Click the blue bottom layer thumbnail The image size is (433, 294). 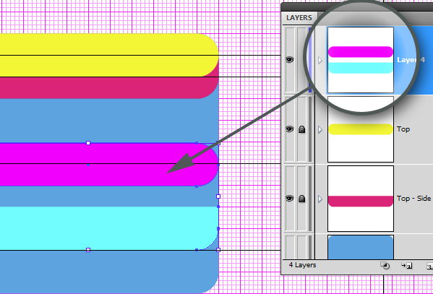click(x=361, y=247)
